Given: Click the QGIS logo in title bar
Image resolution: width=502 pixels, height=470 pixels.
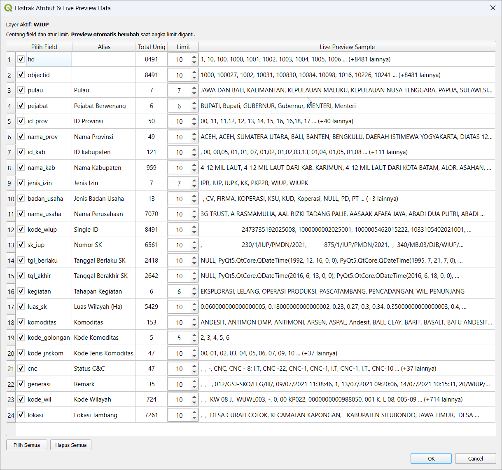Looking at the screenshot, I should coord(8,8).
